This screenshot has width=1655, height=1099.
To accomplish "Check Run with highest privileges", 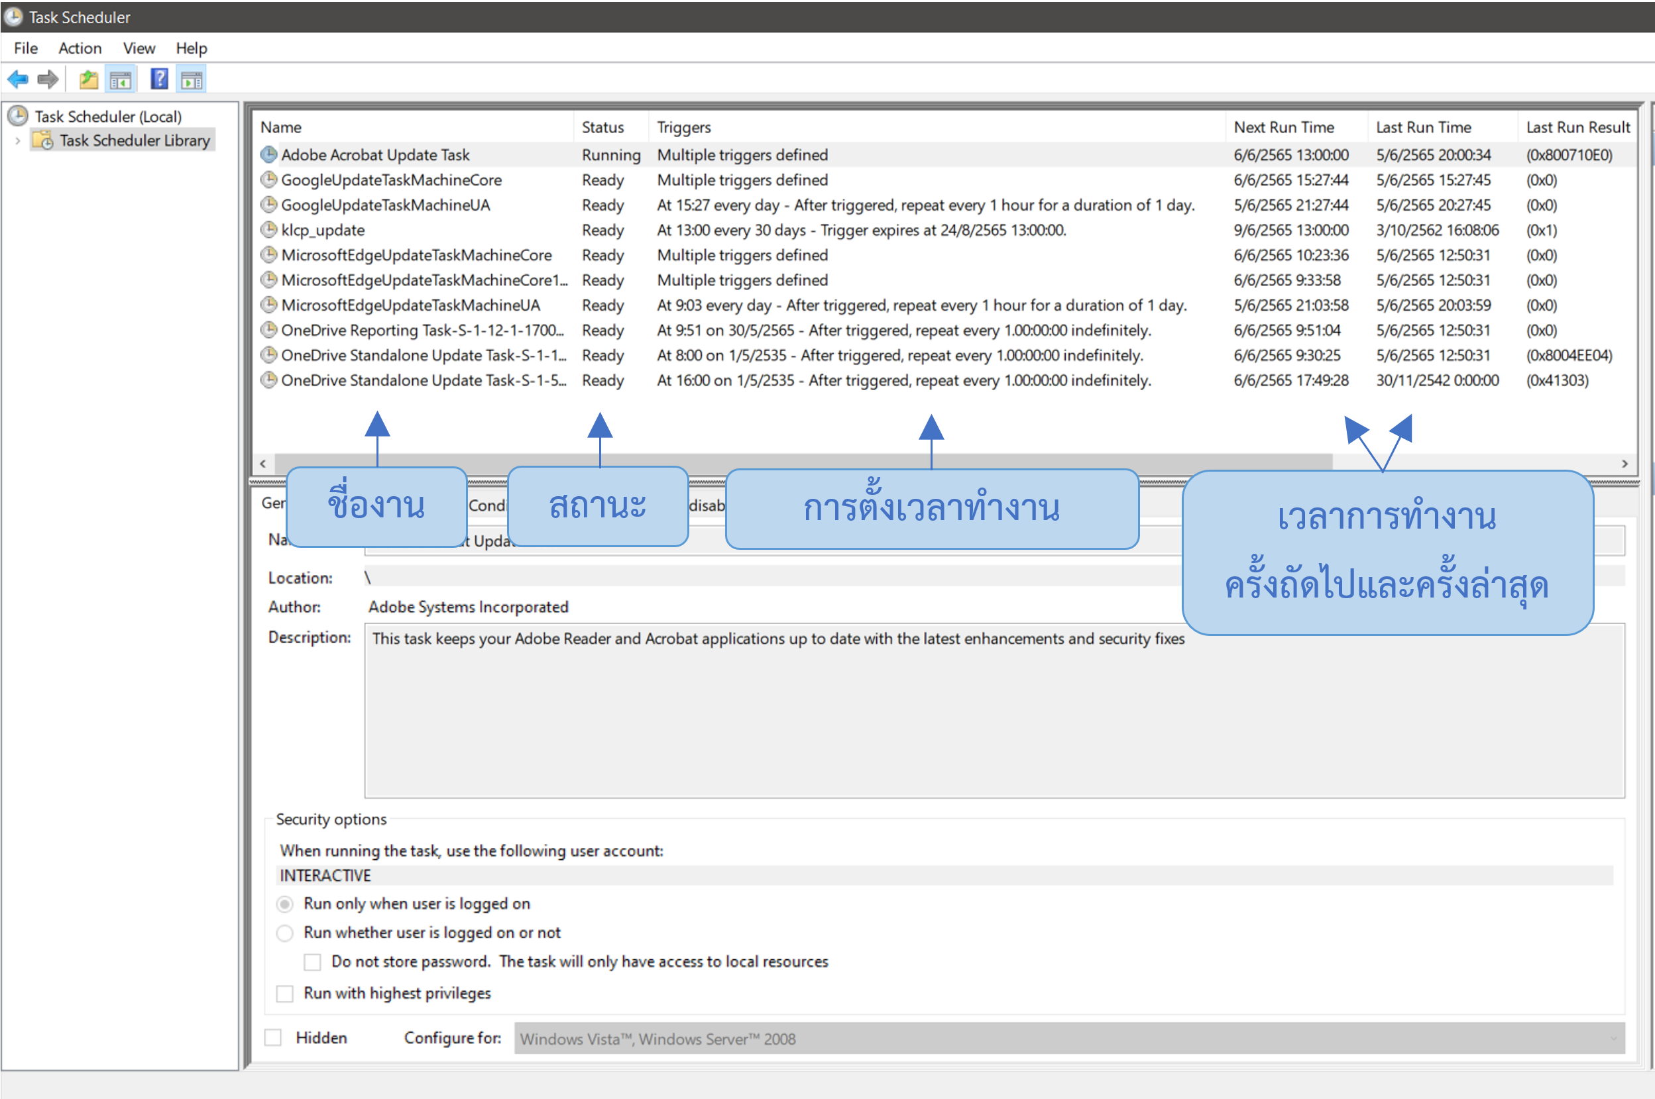I will pos(285,993).
